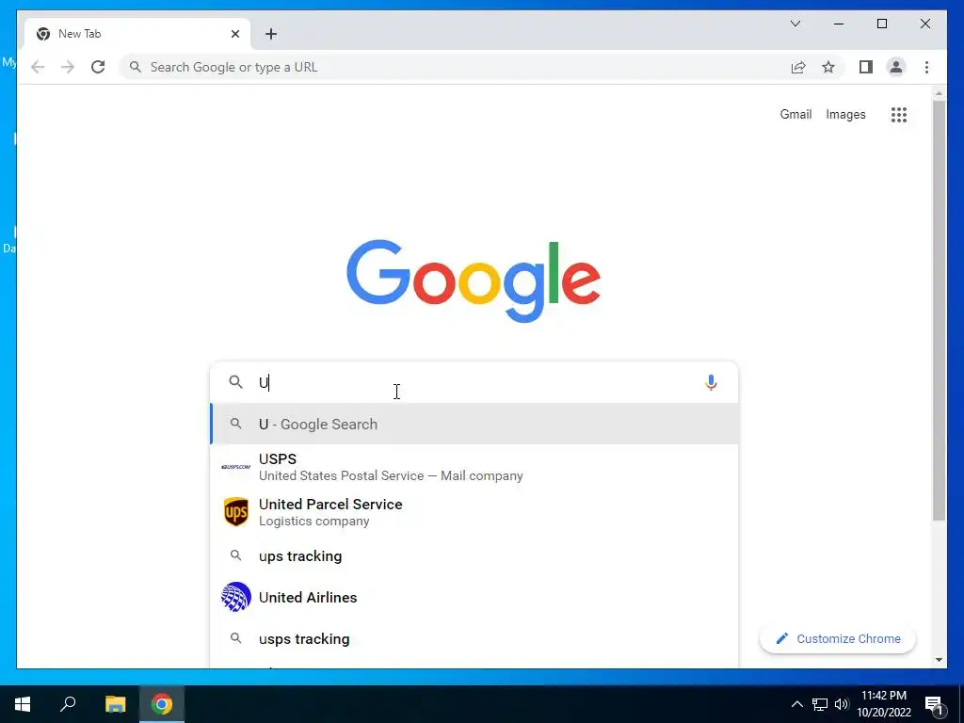Pick the United Airlines suggestion
The image size is (964, 723).
click(x=474, y=597)
